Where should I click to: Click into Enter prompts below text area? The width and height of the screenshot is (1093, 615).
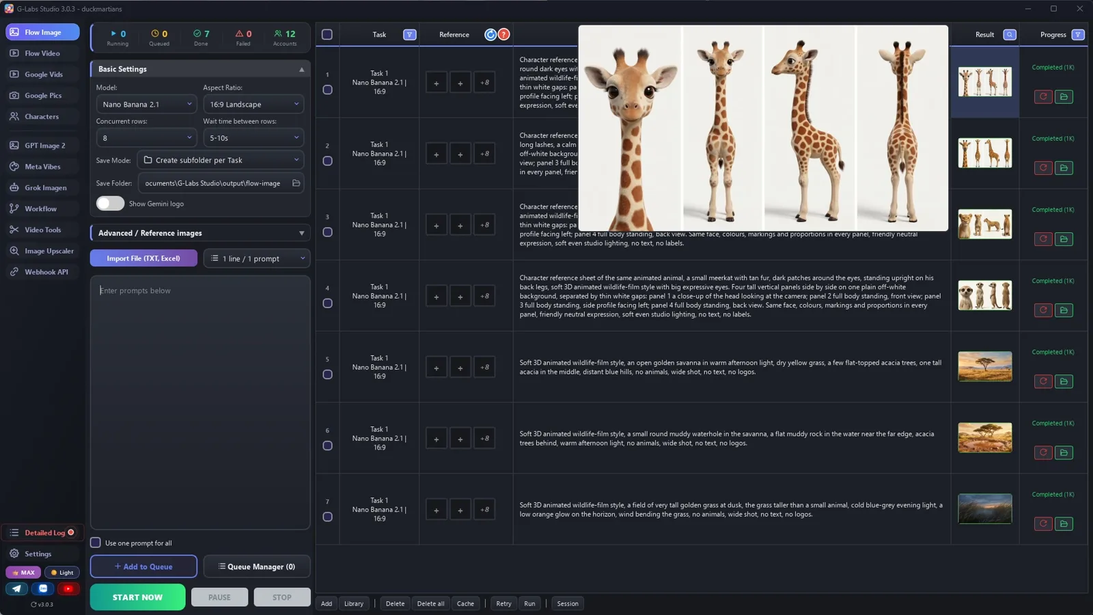pos(200,403)
